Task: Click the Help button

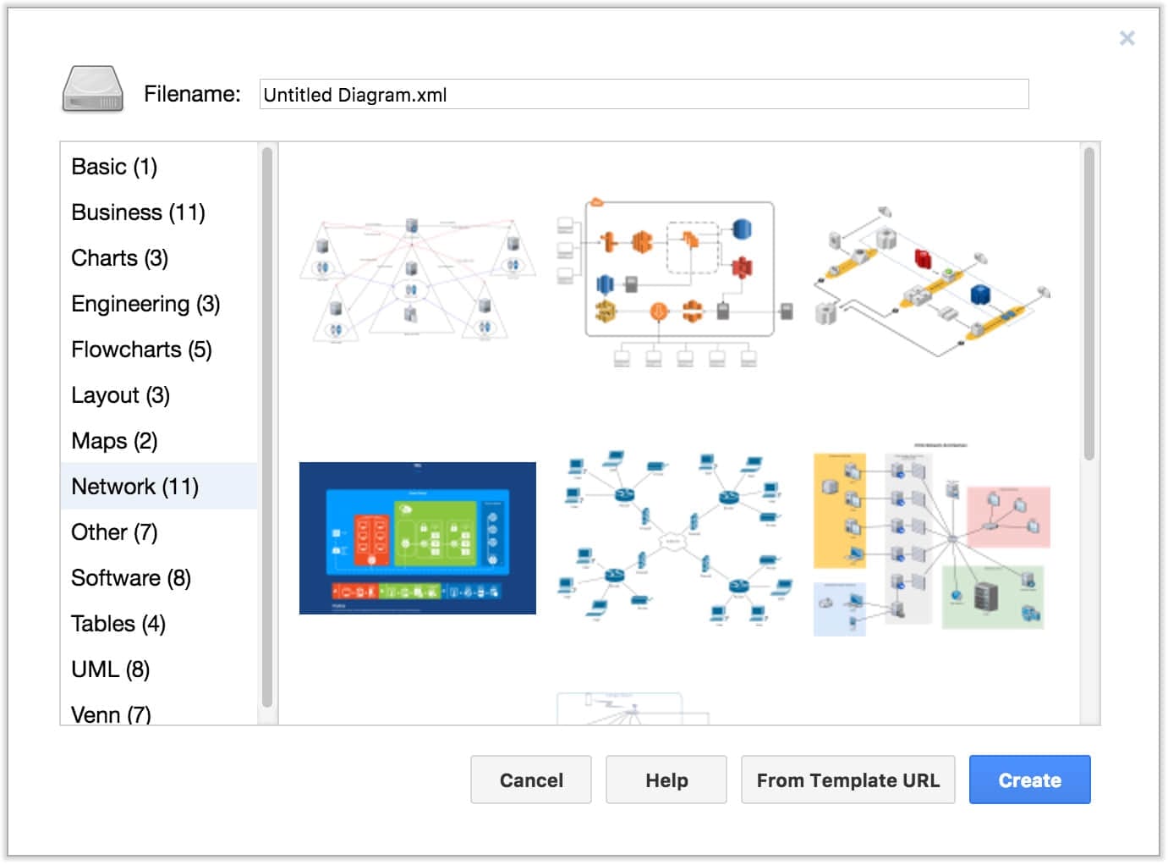Action: 666,780
